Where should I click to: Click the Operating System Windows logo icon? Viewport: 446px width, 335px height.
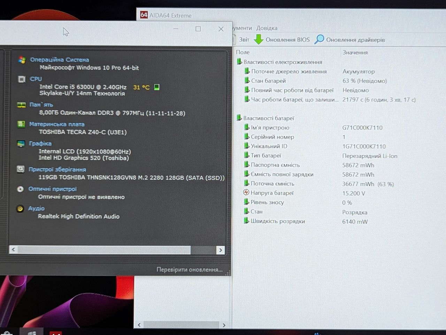pyautogui.click(x=22, y=60)
